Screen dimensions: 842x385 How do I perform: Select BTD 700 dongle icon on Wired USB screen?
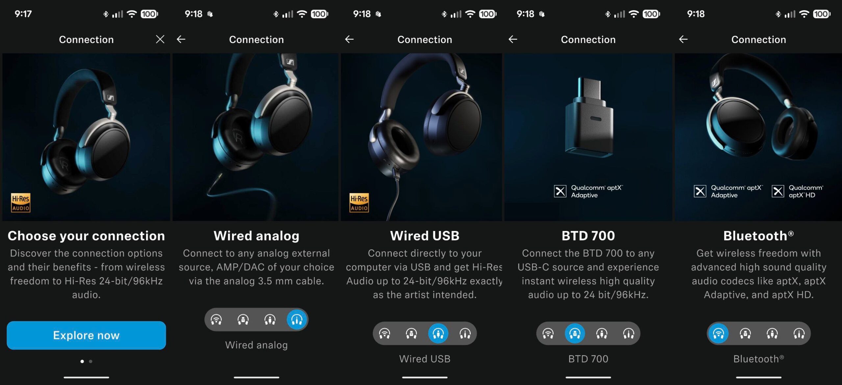[411, 333]
